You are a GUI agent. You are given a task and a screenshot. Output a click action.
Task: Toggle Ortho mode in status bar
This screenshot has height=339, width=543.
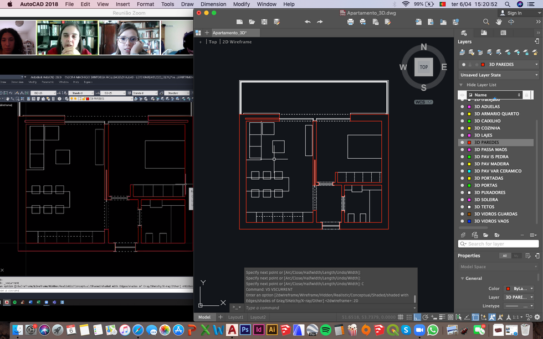tap(417, 317)
